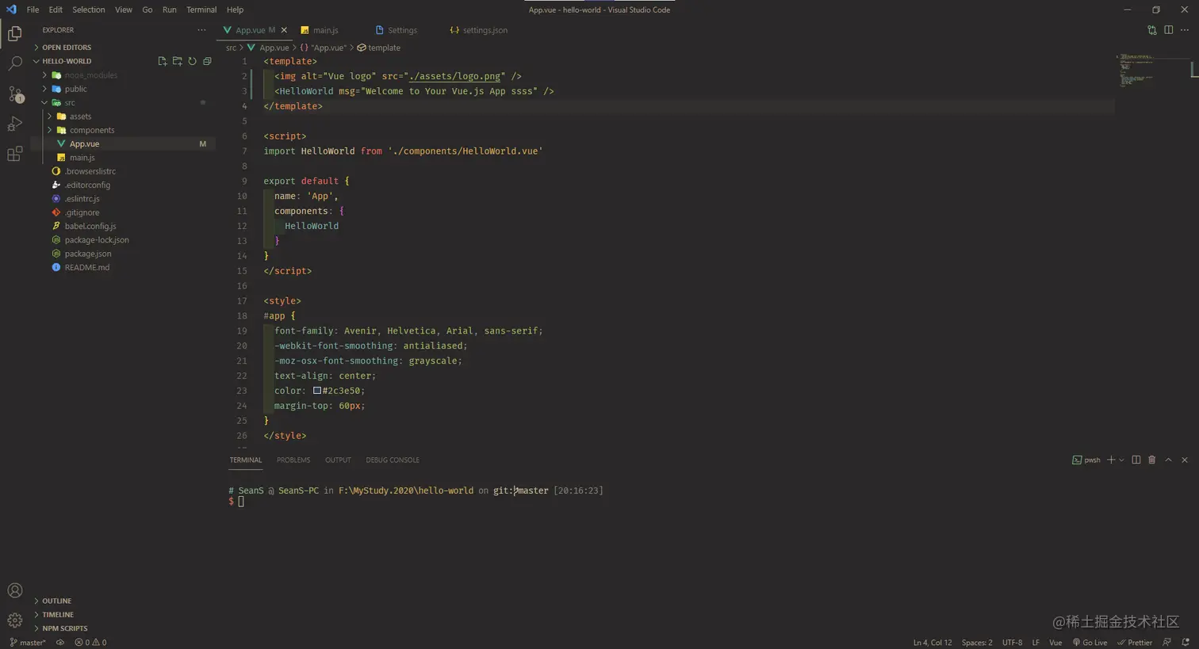Open the Terminal menu
This screenshot has height=649, width=1199.
[201, 10]
